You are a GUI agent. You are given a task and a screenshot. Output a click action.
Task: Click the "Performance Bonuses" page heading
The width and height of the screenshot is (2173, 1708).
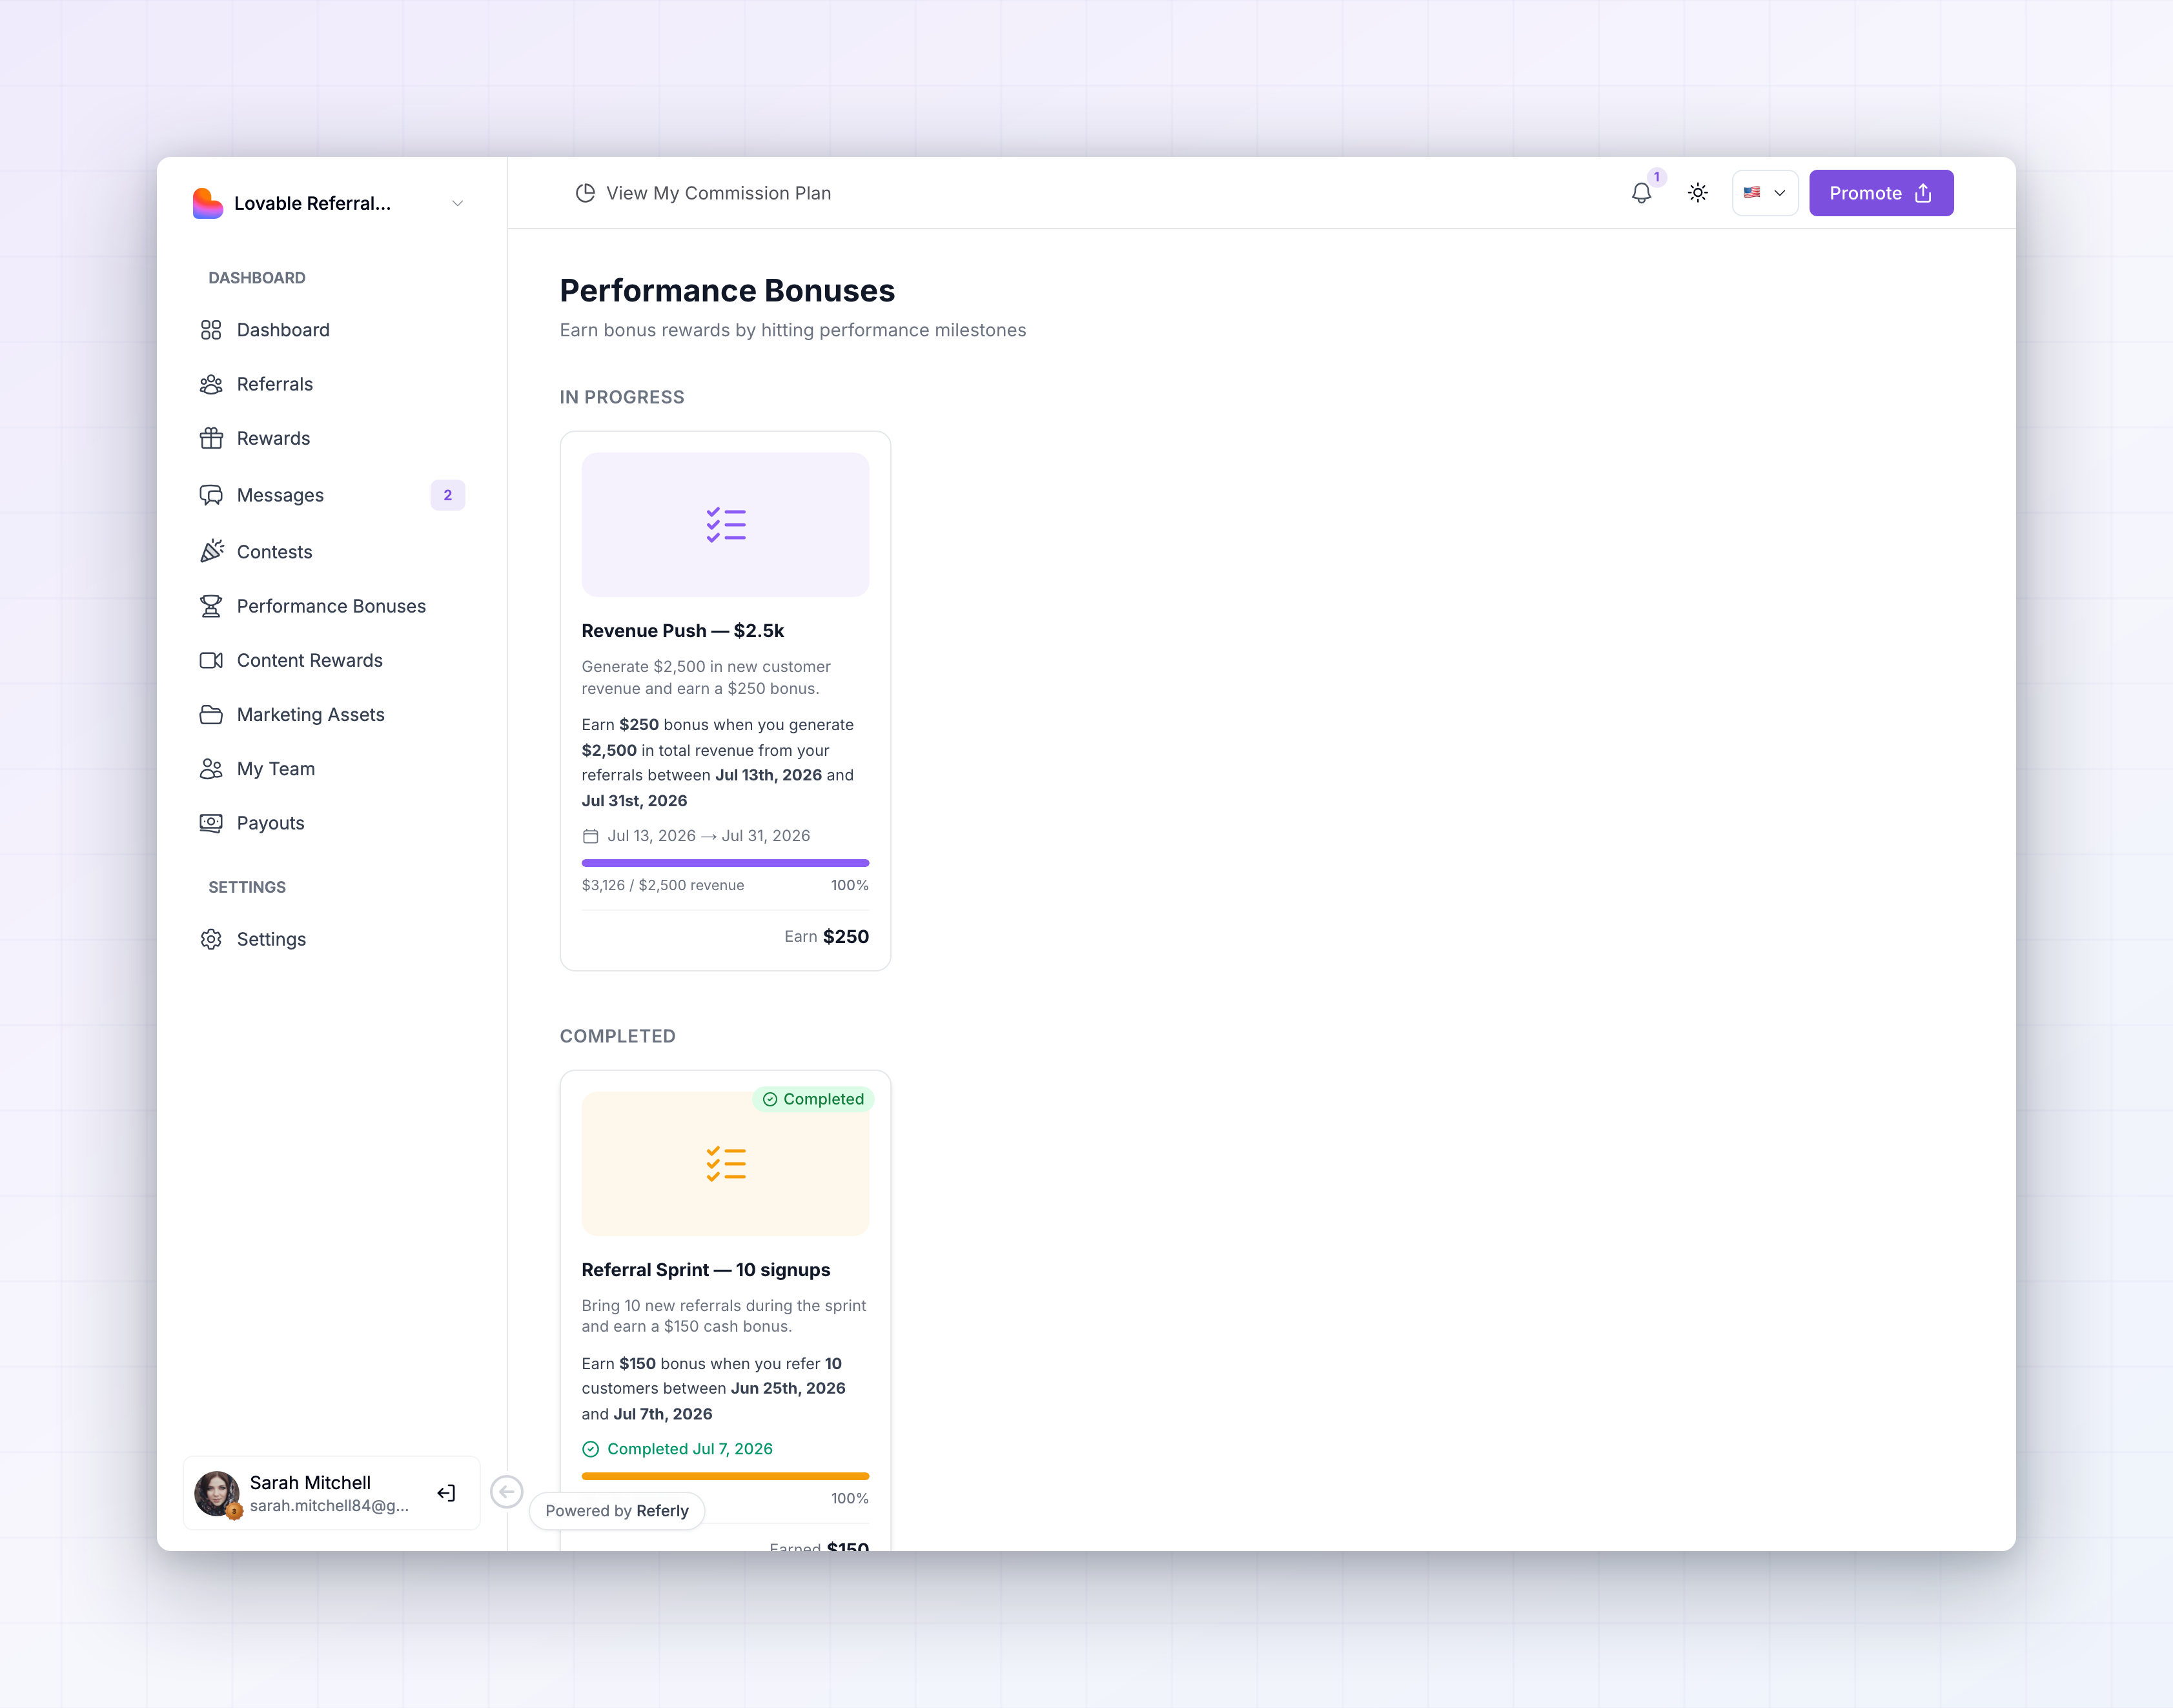coord(727,290)
